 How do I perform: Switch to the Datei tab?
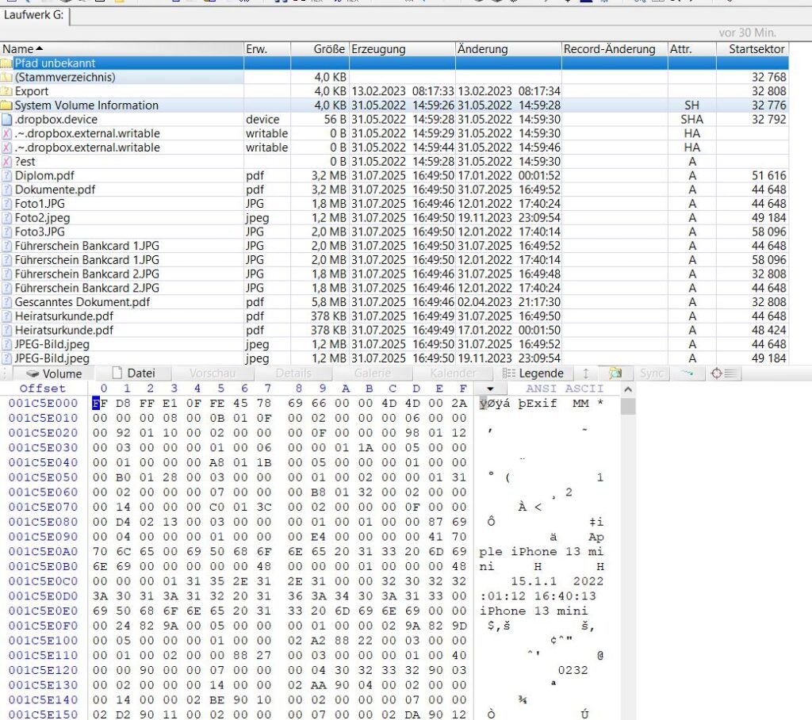[133, 373]
